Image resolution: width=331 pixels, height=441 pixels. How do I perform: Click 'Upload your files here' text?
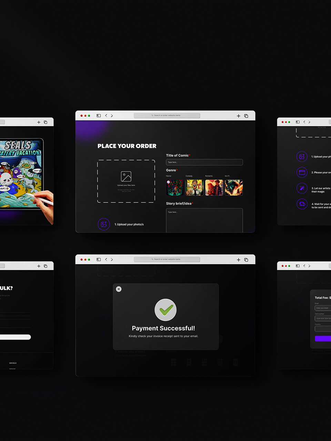[126, 185]
